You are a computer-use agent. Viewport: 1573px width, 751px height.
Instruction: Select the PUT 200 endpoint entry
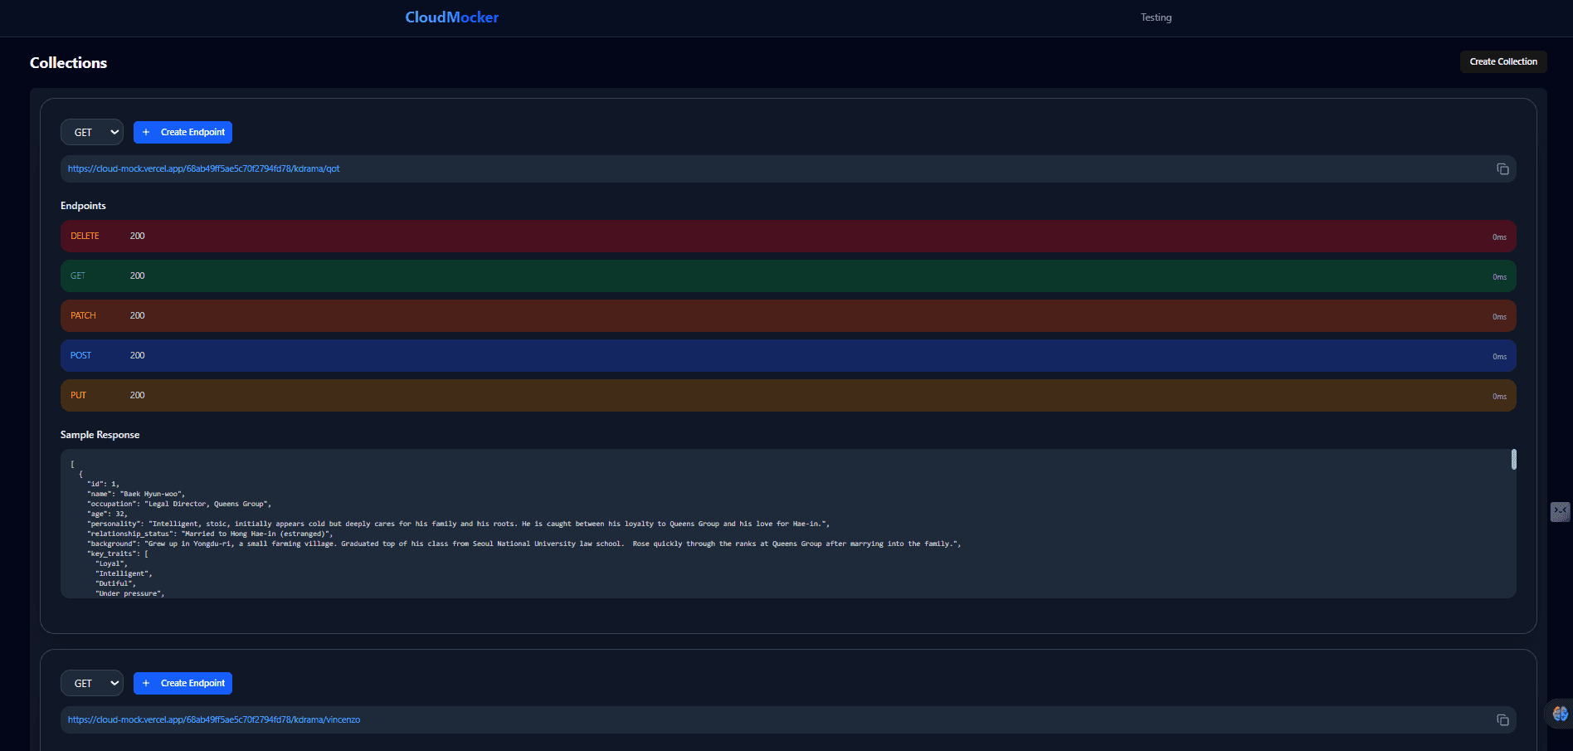[x=786, y=395]
